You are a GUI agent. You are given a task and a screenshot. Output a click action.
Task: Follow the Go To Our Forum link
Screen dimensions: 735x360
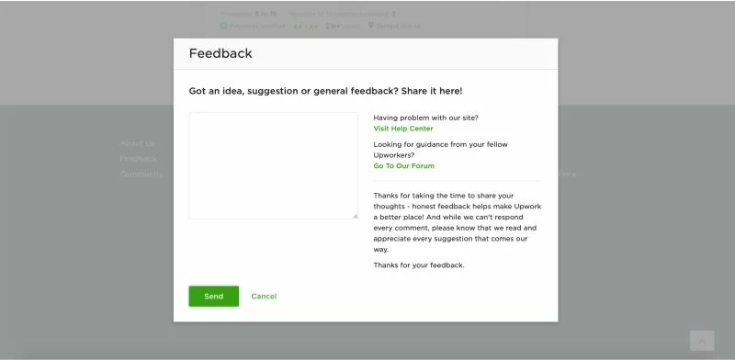tap(403, 166)
